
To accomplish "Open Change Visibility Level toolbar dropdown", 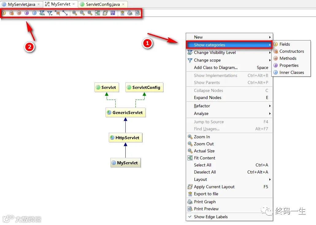I will 42,13.
